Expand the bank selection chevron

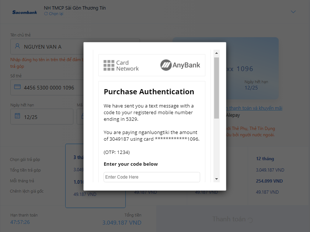pyautogui.click(x=293, y=12)
